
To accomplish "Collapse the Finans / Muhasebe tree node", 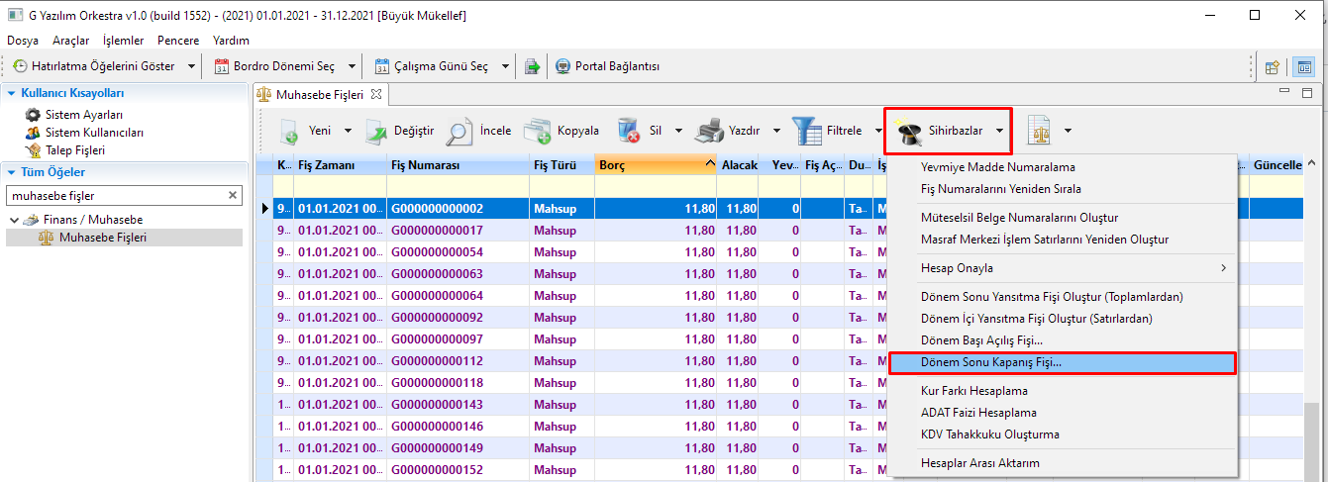I will pyautogui.click(x=14, y=219).
